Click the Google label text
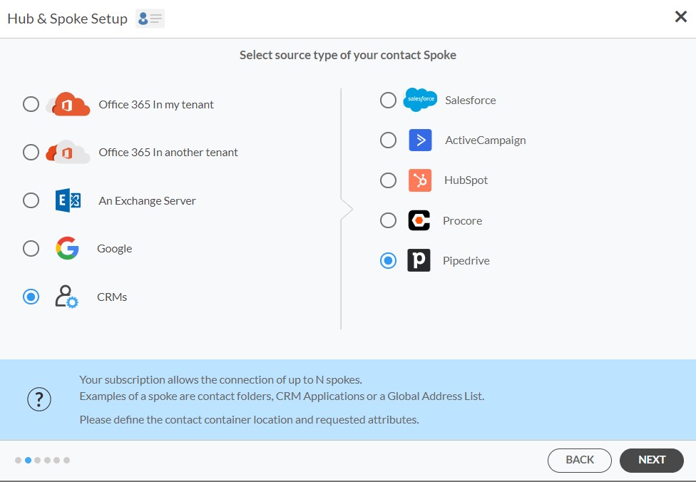696x482 pixels. [115, 249]
